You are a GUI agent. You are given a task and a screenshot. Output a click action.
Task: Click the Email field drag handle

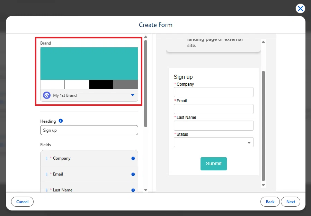tap(46, 174)
